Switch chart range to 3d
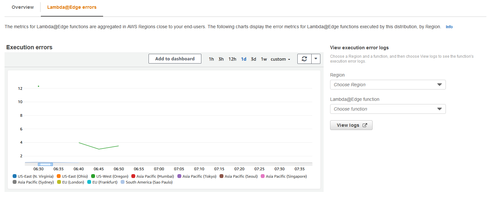This screenshot has height=202, width=489. coord(254,59)
